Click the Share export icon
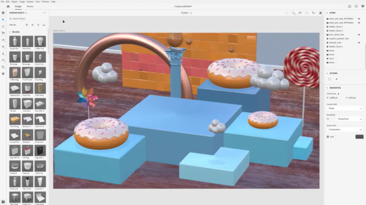The width and height of the screenshot is (366, 205). (x=349, y=6)
